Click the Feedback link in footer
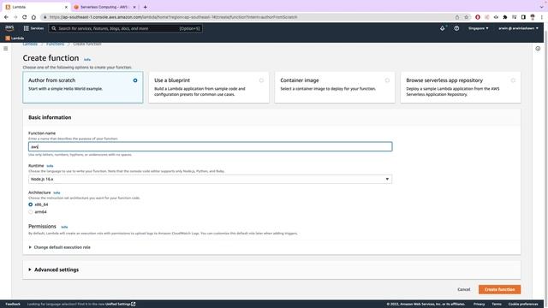 tap(13, 305)
